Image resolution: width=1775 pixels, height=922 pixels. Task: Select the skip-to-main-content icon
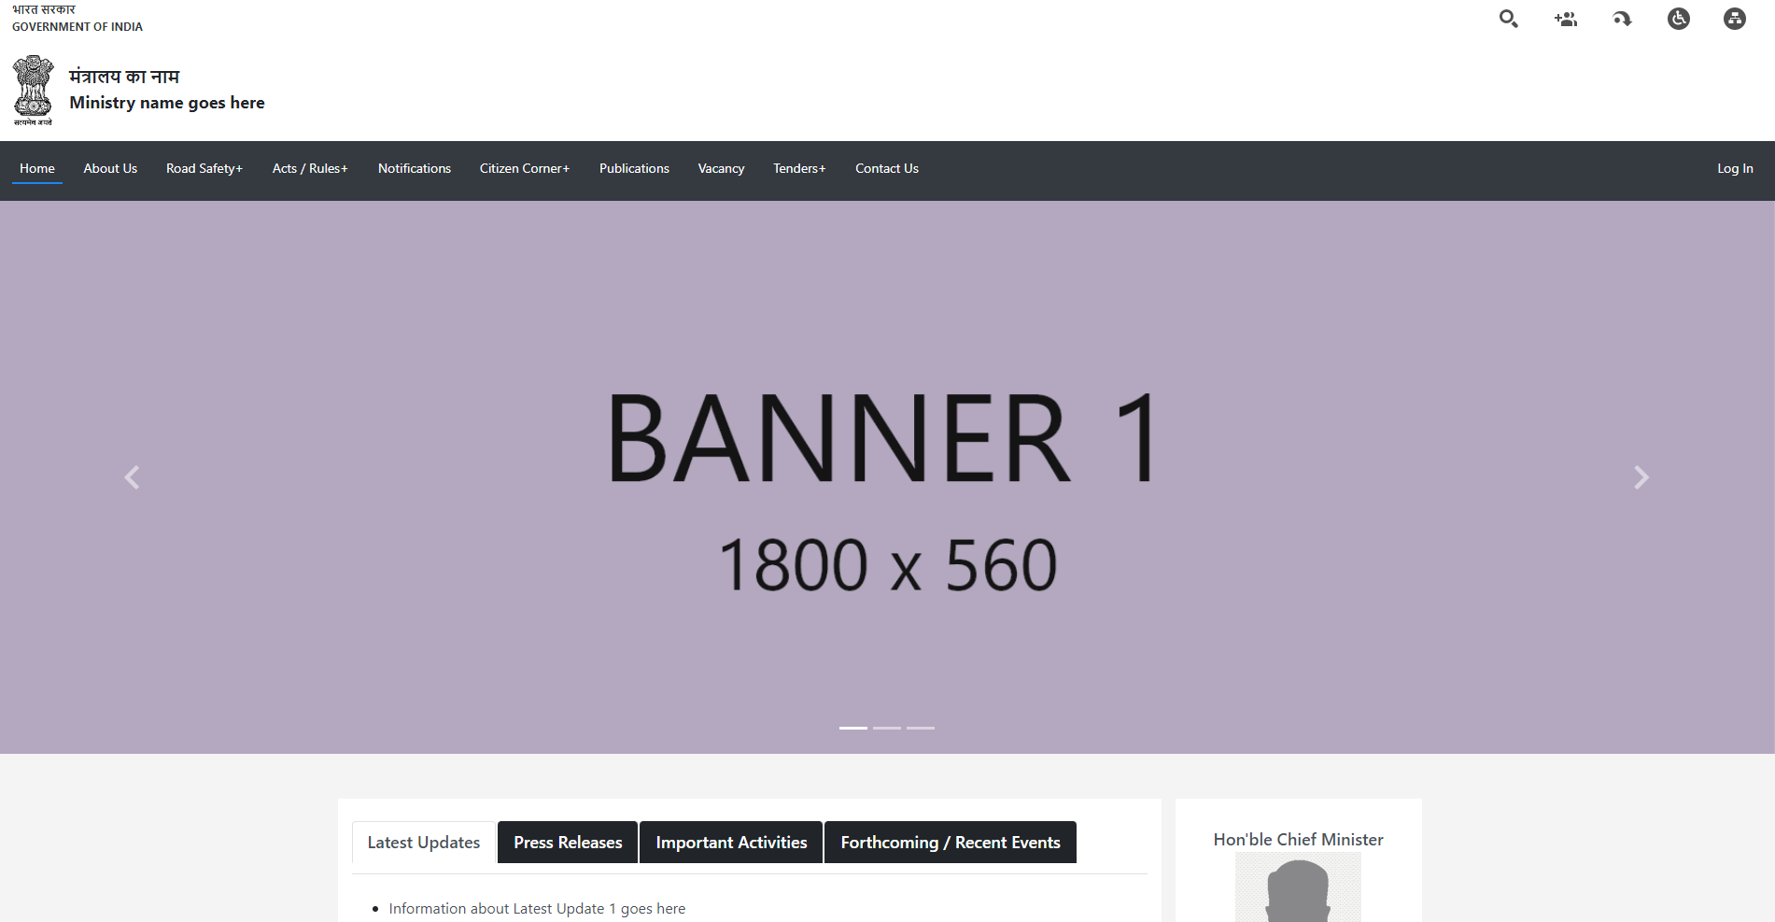1621,18
